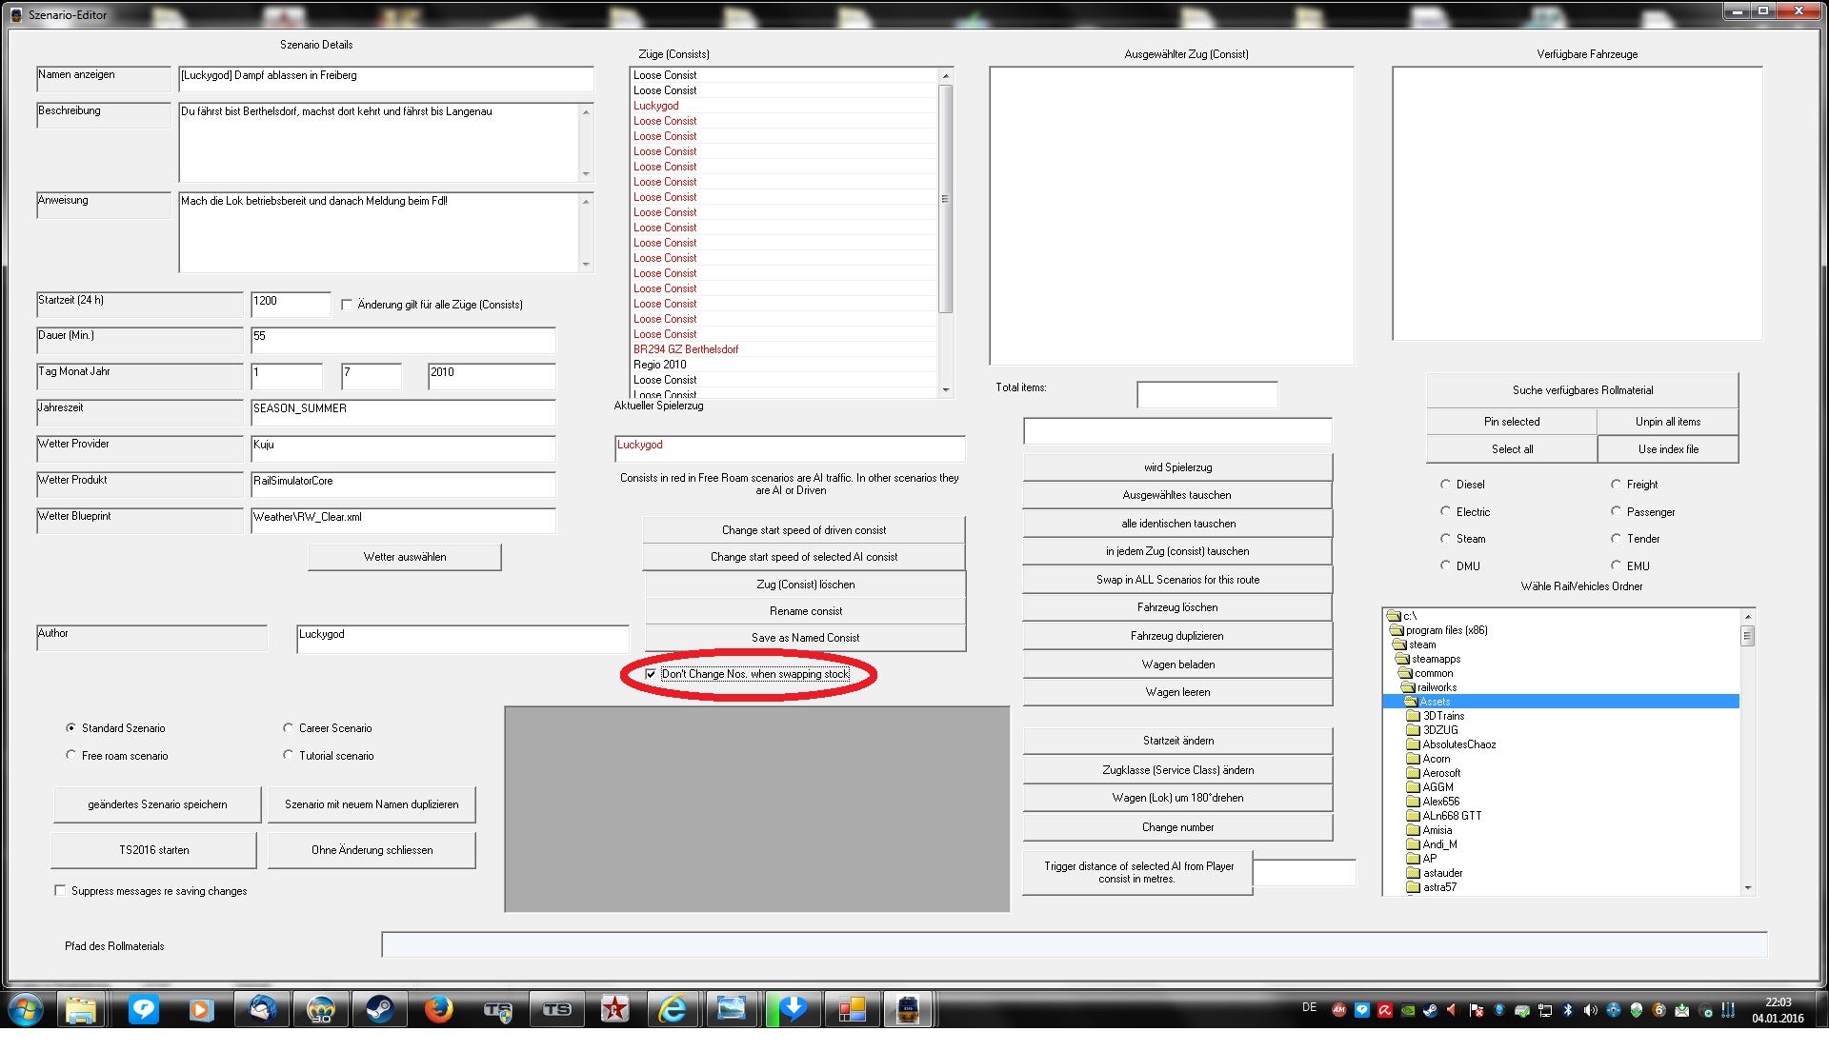Select the Free roam scenario radio button

[x=71, y=755]
